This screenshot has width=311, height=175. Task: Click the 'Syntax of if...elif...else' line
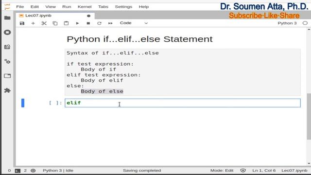pyautogui.click(x=113, y=53)
